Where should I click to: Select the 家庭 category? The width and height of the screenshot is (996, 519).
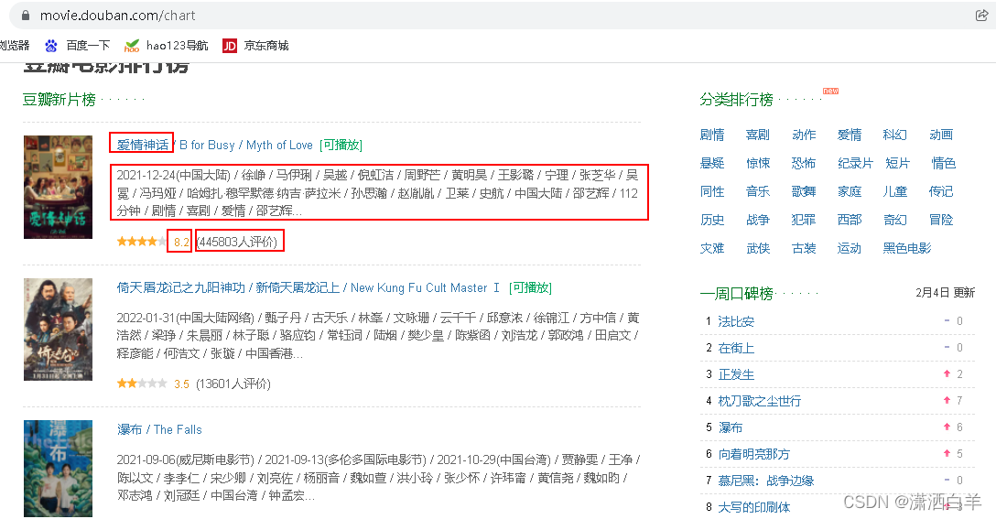(x=850, y=191)
